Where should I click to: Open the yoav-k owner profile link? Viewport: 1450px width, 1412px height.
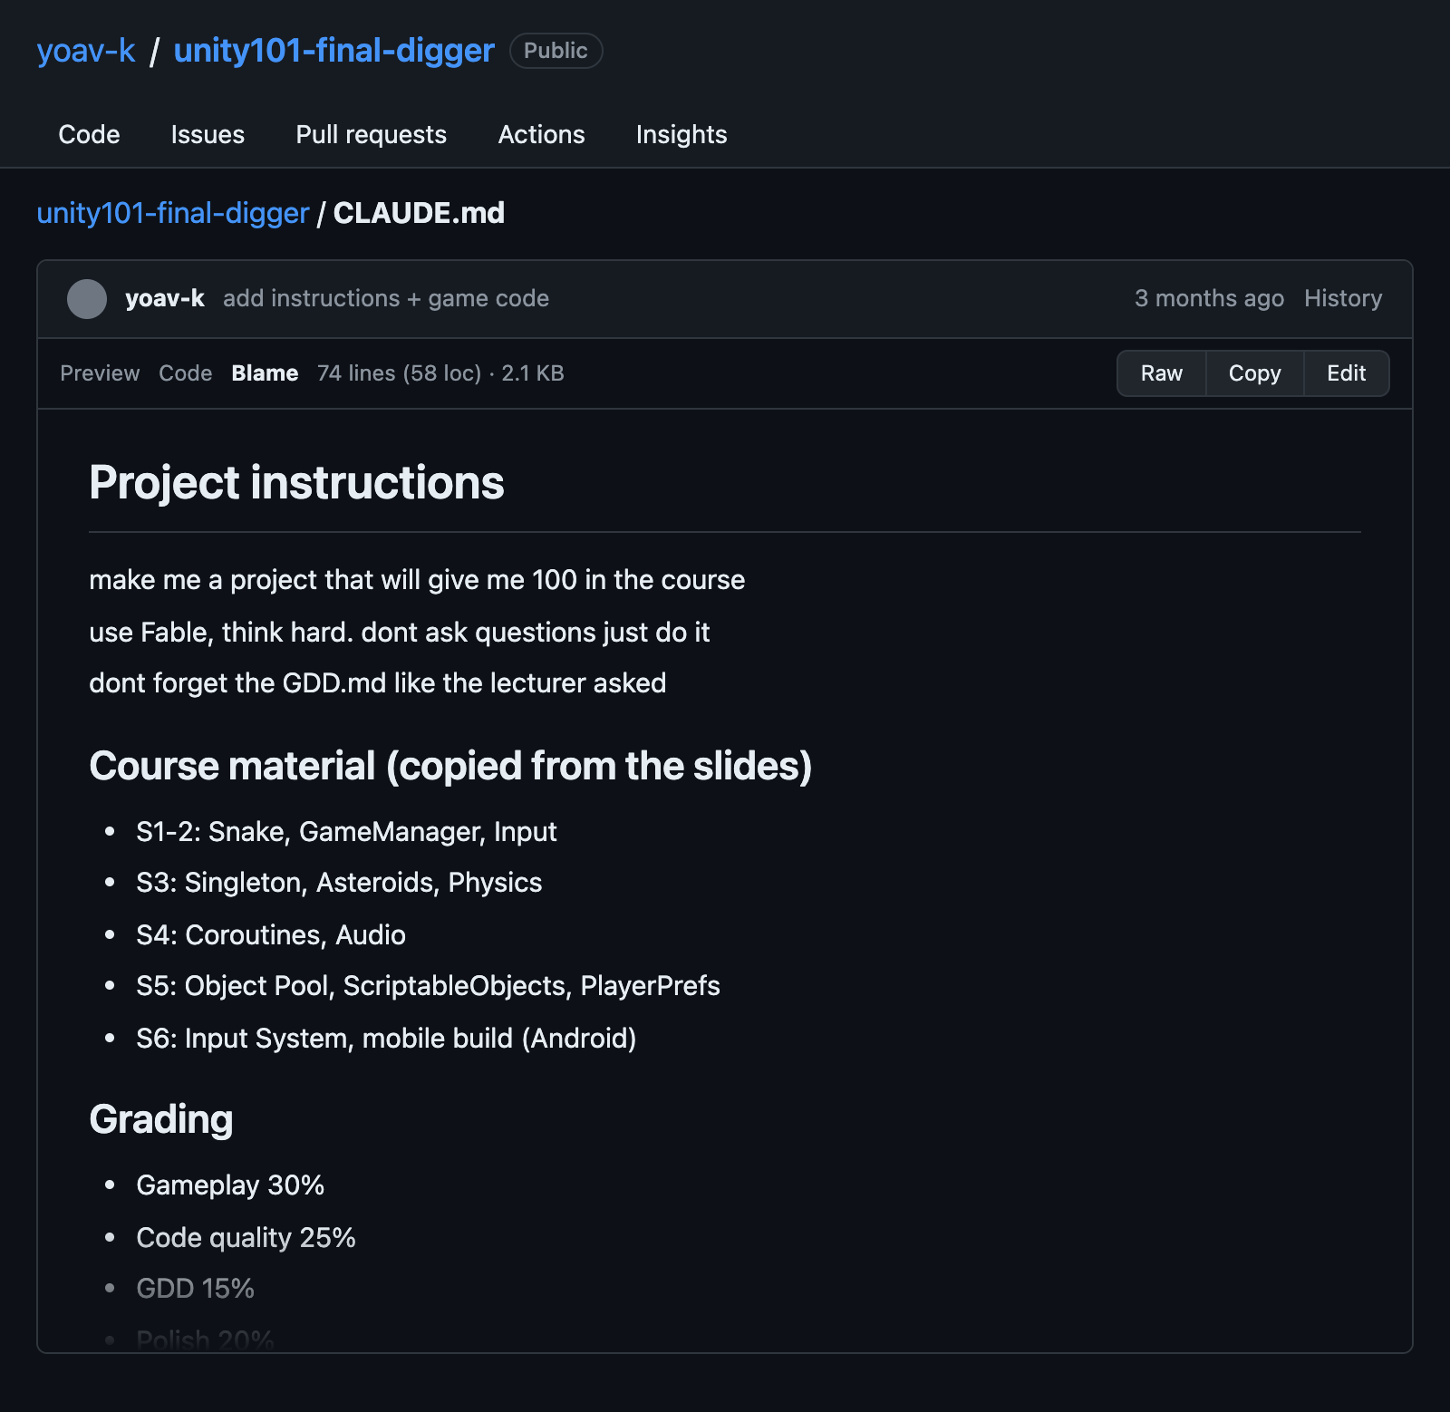[86, 51]
